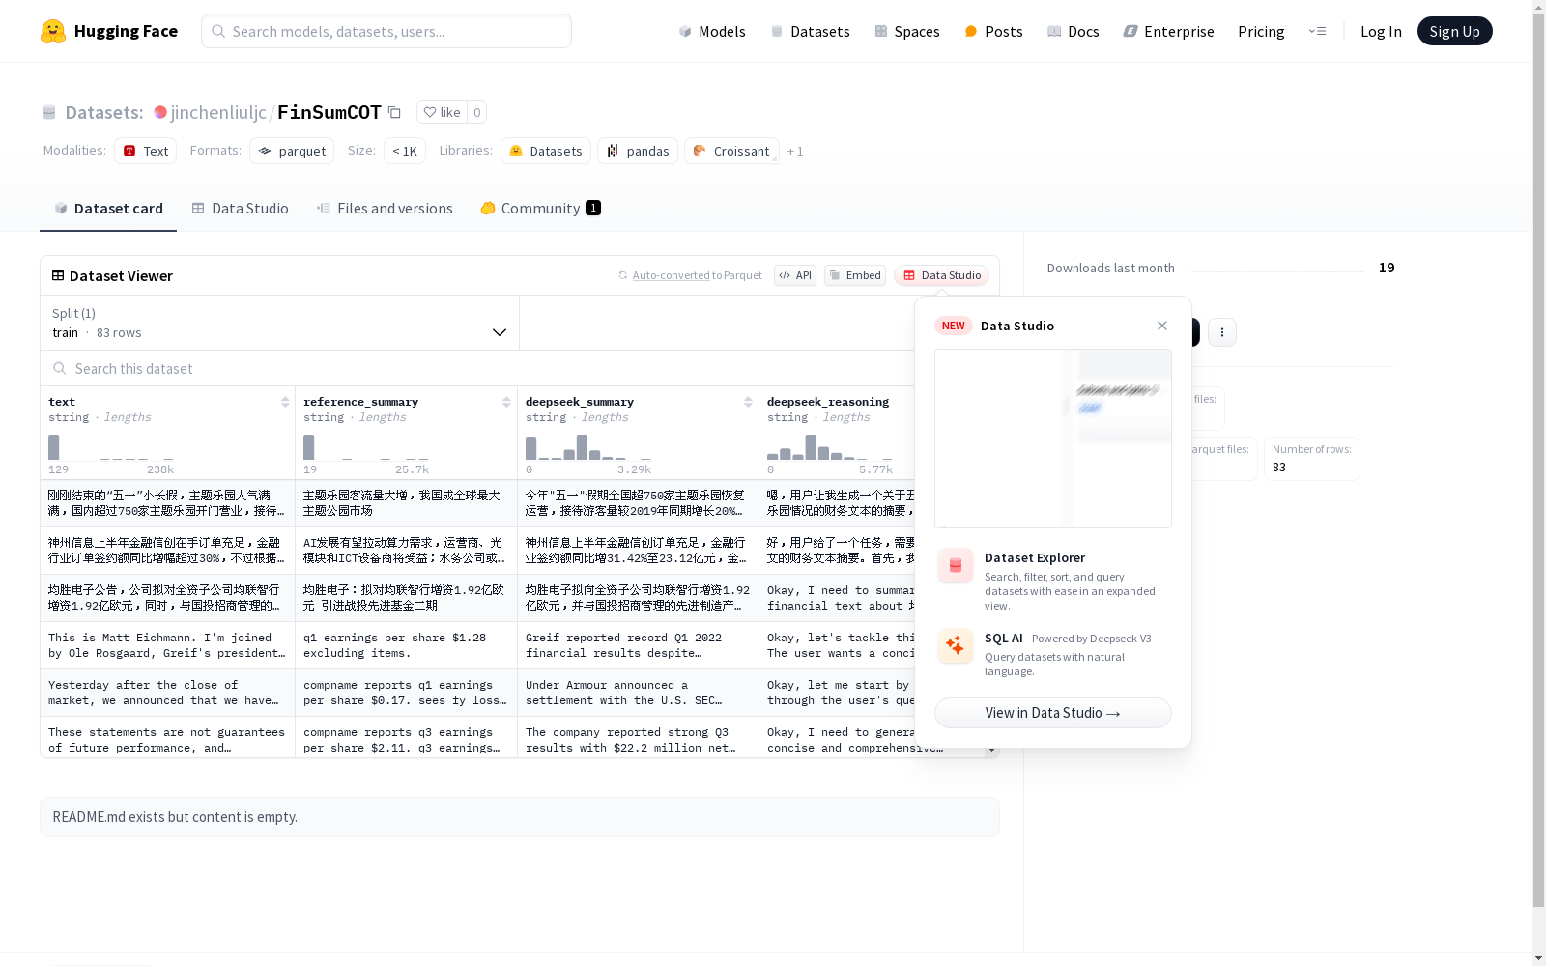This screenshot has width=1546, height=966.
Task: Select the pandas library tag
Action: [x=638, y=151]
